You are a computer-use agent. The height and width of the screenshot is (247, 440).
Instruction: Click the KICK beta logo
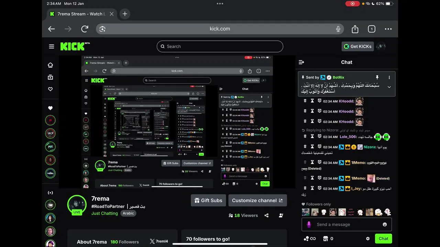pos(75,46)
